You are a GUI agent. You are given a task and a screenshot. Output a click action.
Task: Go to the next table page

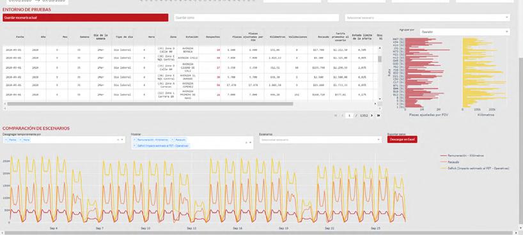tap(372, 116)
